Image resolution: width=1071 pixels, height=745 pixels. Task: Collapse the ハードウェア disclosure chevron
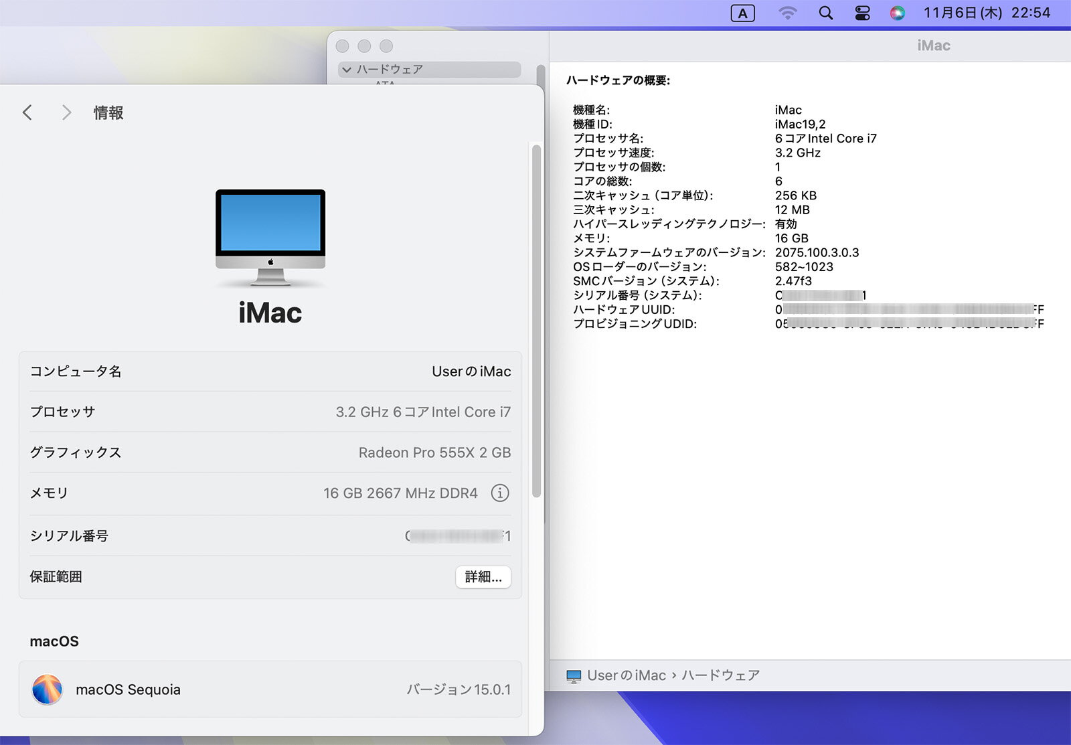pos(347,70)
